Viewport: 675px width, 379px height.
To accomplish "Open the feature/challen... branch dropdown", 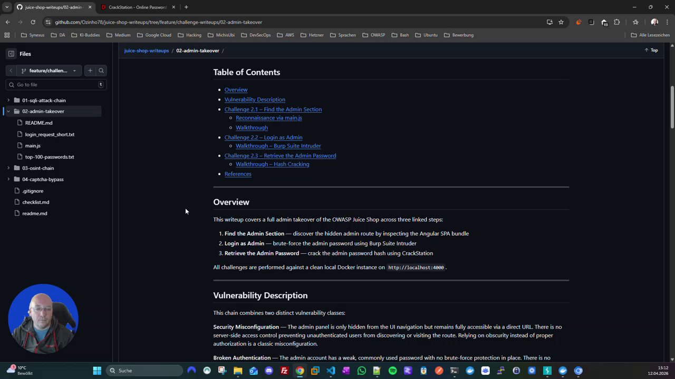I will point(49,71).
